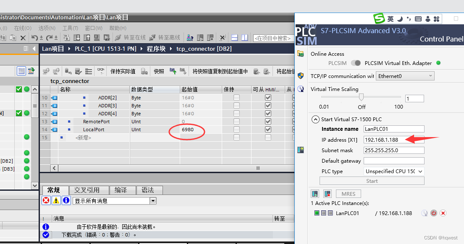Click LocalPort start value 6980 cell

click(201, 130)
